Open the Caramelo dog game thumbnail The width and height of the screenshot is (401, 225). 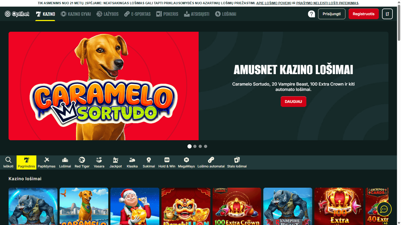coord(84,206)
